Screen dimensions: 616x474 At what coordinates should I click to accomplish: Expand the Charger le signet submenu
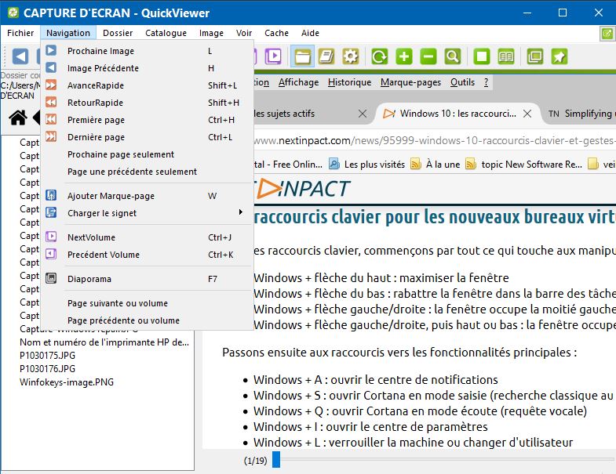coord(148,213)
